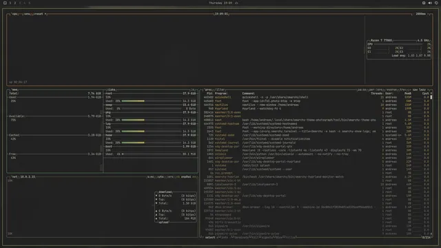The width and height of the screenshot is (441, 248).
Task: Click the MemB column header
Action: [x=408, y=94]
